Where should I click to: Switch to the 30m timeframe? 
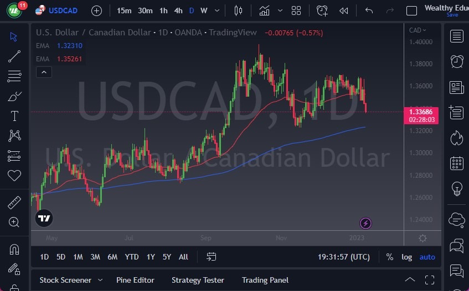(145, 10)
